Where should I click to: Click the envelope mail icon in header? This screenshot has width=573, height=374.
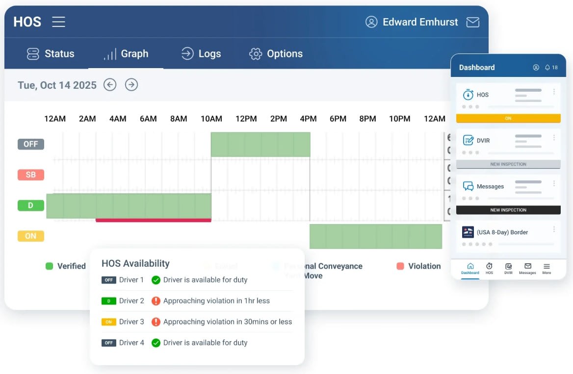click(472, 22)
